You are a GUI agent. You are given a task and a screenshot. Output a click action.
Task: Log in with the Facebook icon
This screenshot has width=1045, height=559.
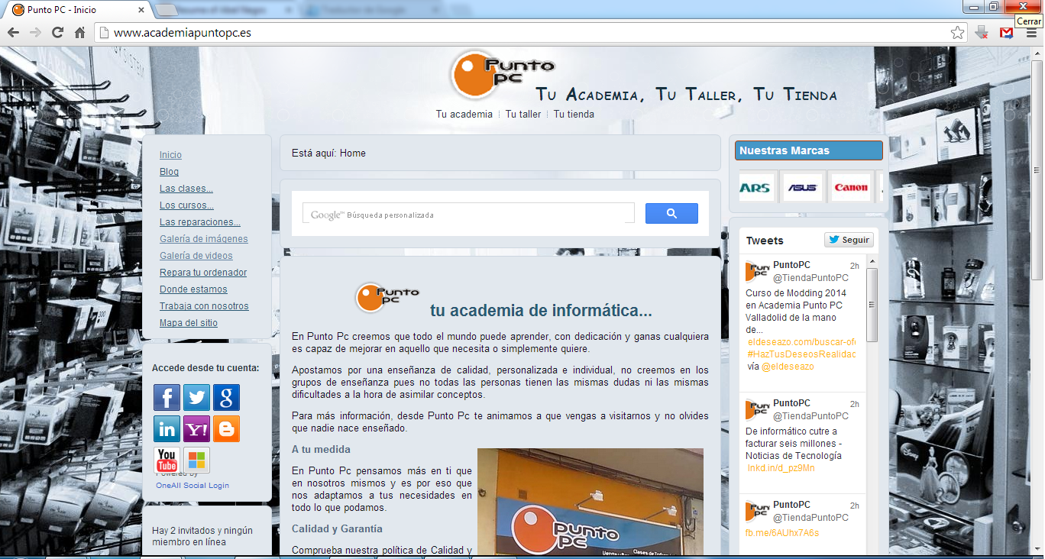click(167, 398)
